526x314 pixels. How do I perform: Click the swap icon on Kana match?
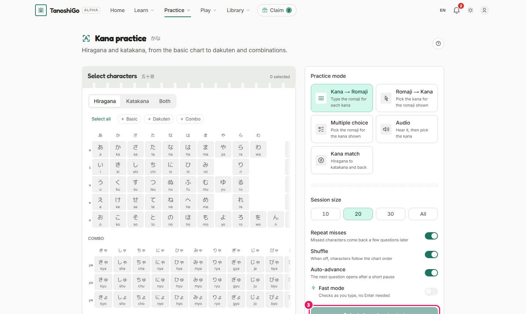click(321, 160)
